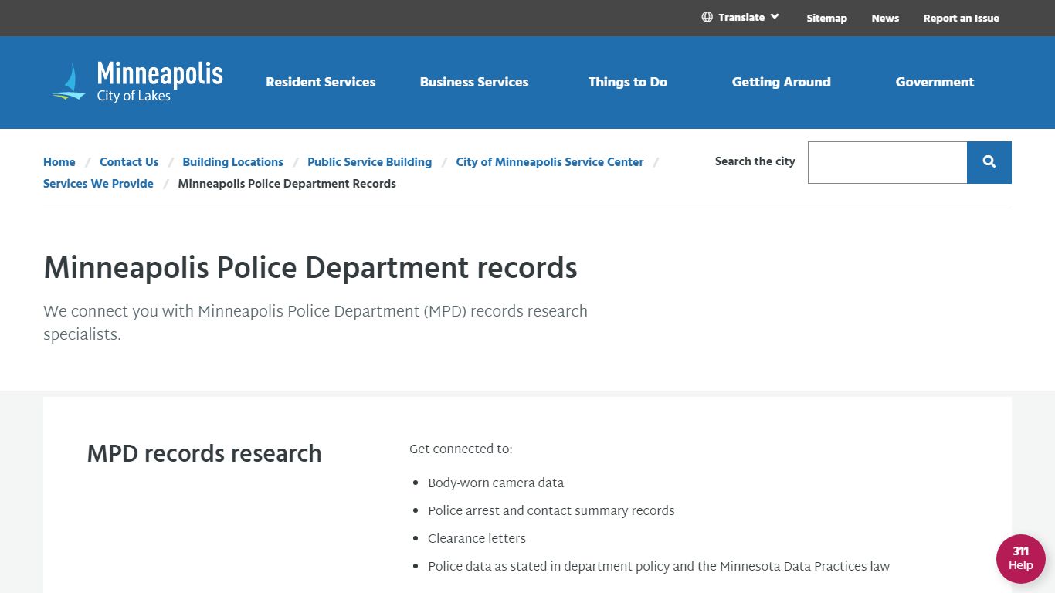Expand the Translate dropdown chevron
The height and width of the screenshot is (593, 1055).
pos(775,17)
